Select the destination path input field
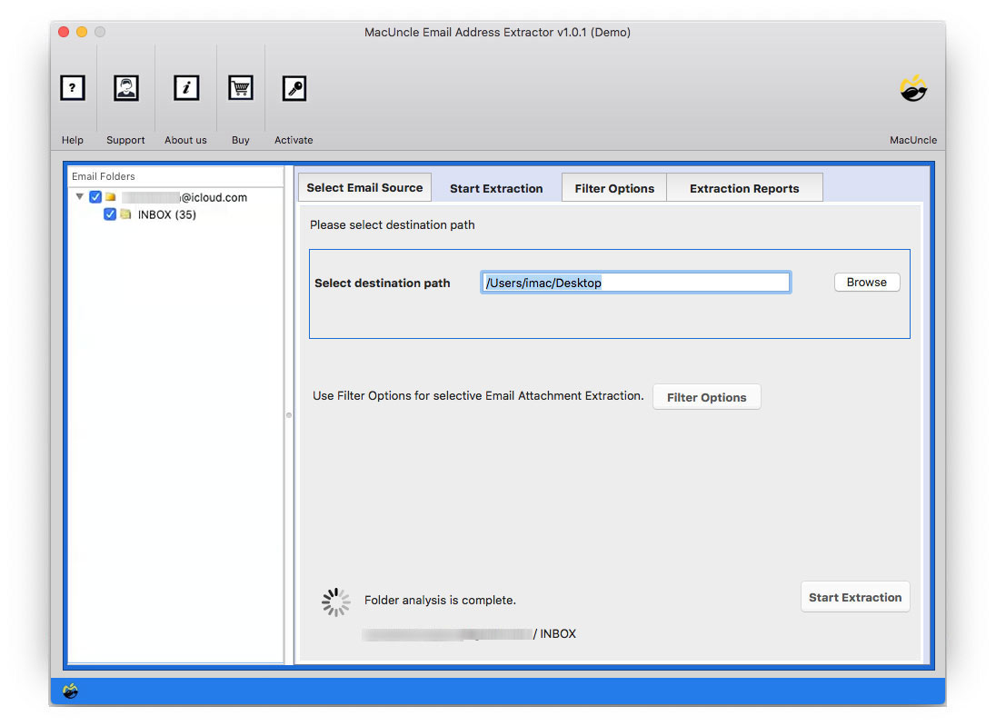This screenshot has width=996, height=726. coord(635,282)
